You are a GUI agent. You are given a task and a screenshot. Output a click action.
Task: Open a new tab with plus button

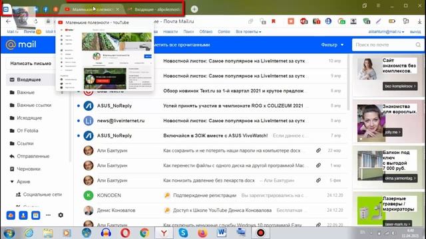194,9
